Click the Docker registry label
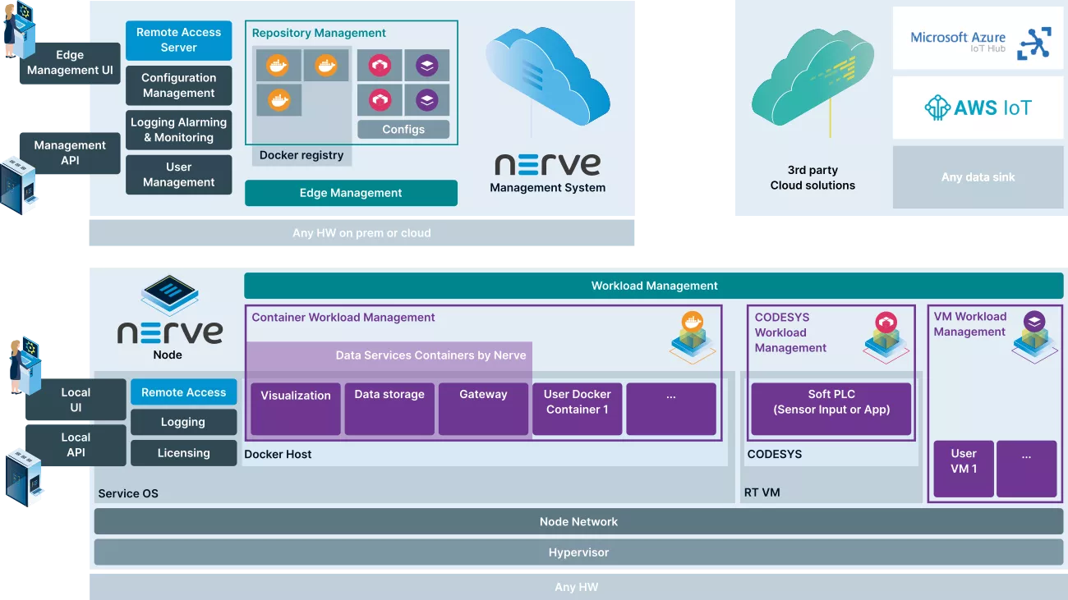The image size is (1068, 600). coord(302,155)
